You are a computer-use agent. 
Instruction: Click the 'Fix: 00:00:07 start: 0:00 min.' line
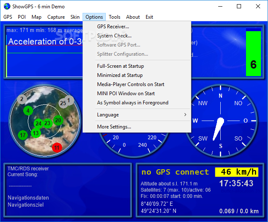point(172,196)
